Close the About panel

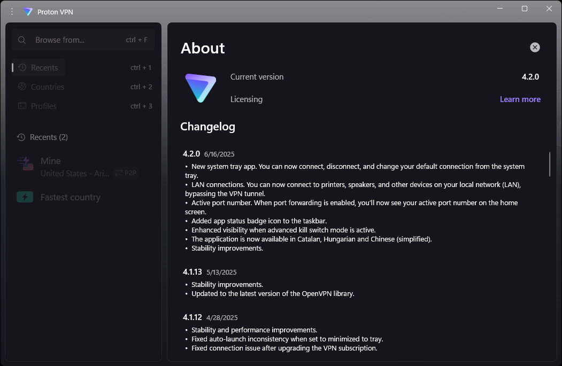[535, 47]
